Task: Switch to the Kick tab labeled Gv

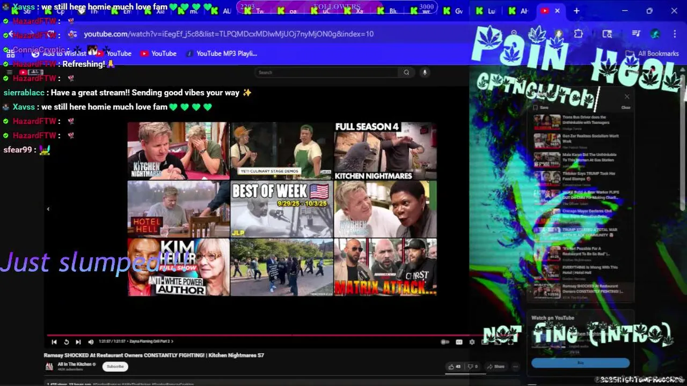Action: (x=452, y=11)
